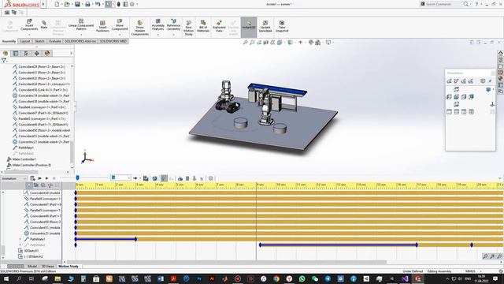Open the study type Animation dropdown

13,178
